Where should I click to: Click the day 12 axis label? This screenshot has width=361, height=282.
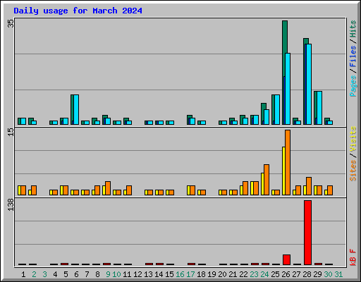coord(137,274)
